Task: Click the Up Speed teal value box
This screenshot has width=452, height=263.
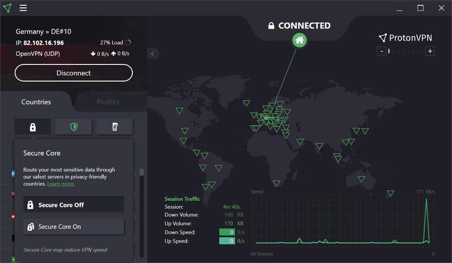Action: coord(227,241)
